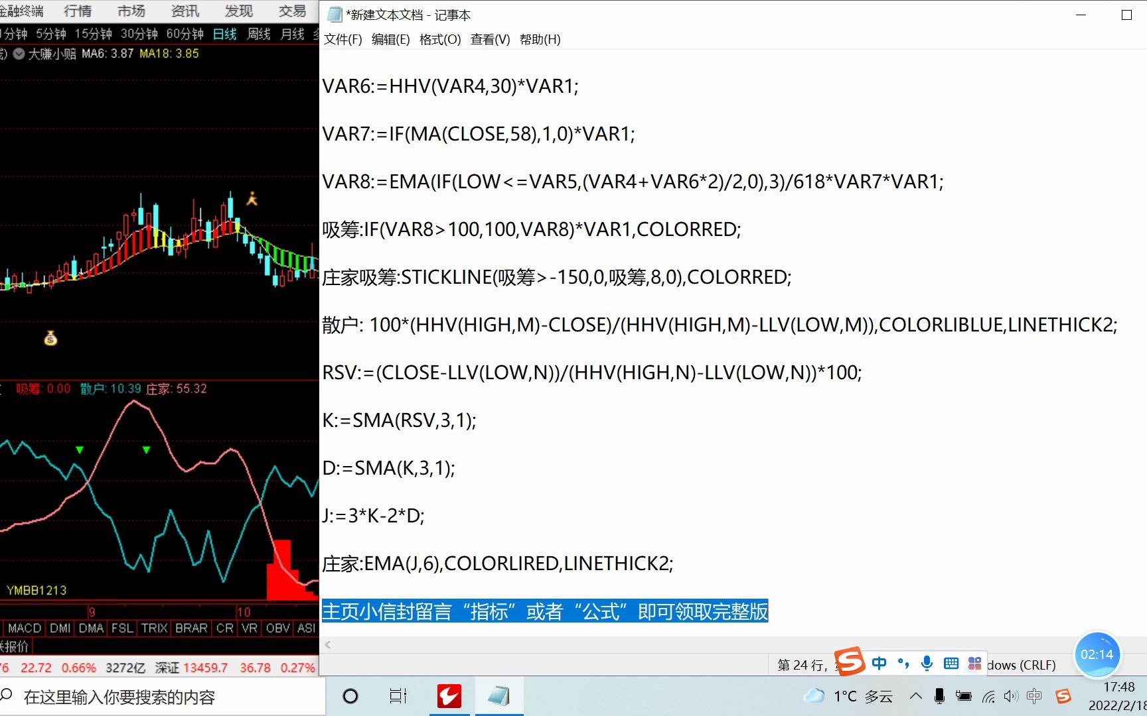Open the weather widget showing 1°C 多云

(x=848, y=696)
